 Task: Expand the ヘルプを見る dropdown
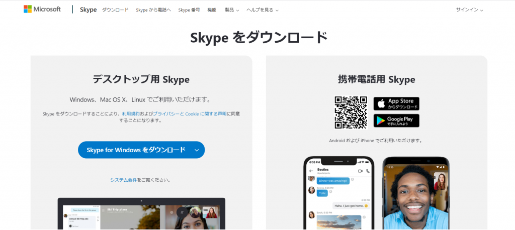[x=263, y=10]
